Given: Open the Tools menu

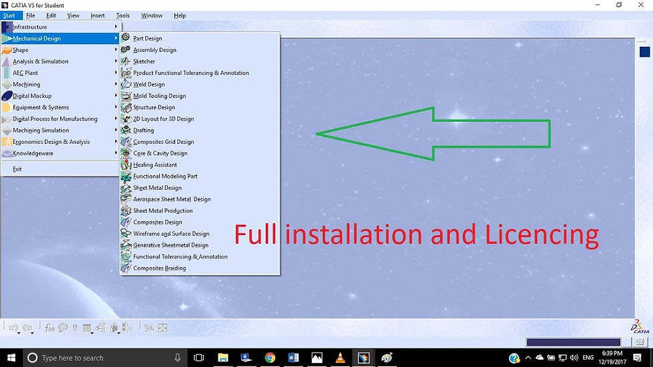Looking at the screenshot, I should click(123, 15).
